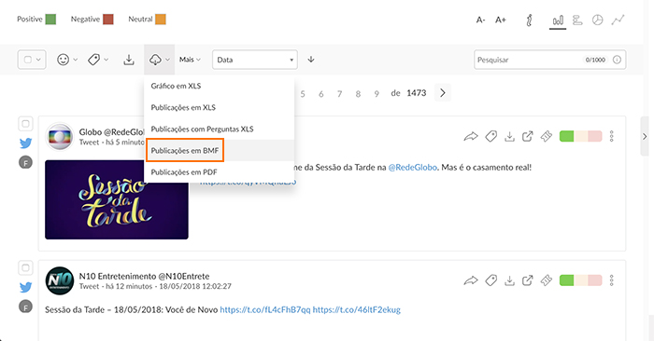Open the sentiment smiley dropdown
The image size is (654, 341).
(x=67, y=60)
